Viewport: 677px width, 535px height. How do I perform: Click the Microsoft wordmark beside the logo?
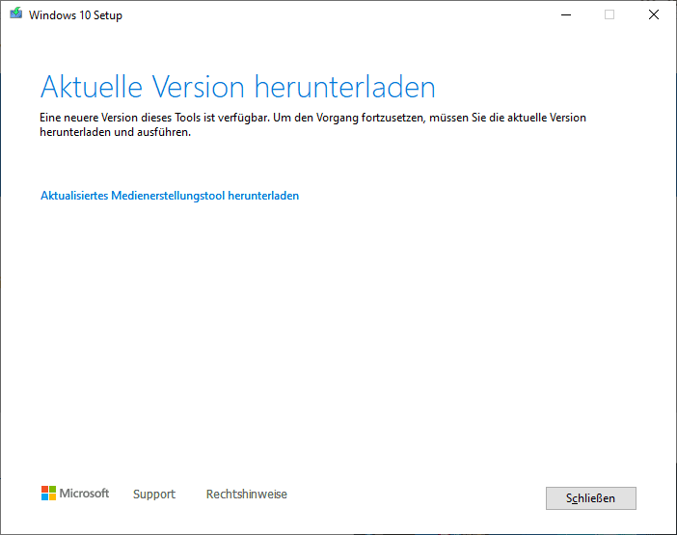(x=84, y=494)
